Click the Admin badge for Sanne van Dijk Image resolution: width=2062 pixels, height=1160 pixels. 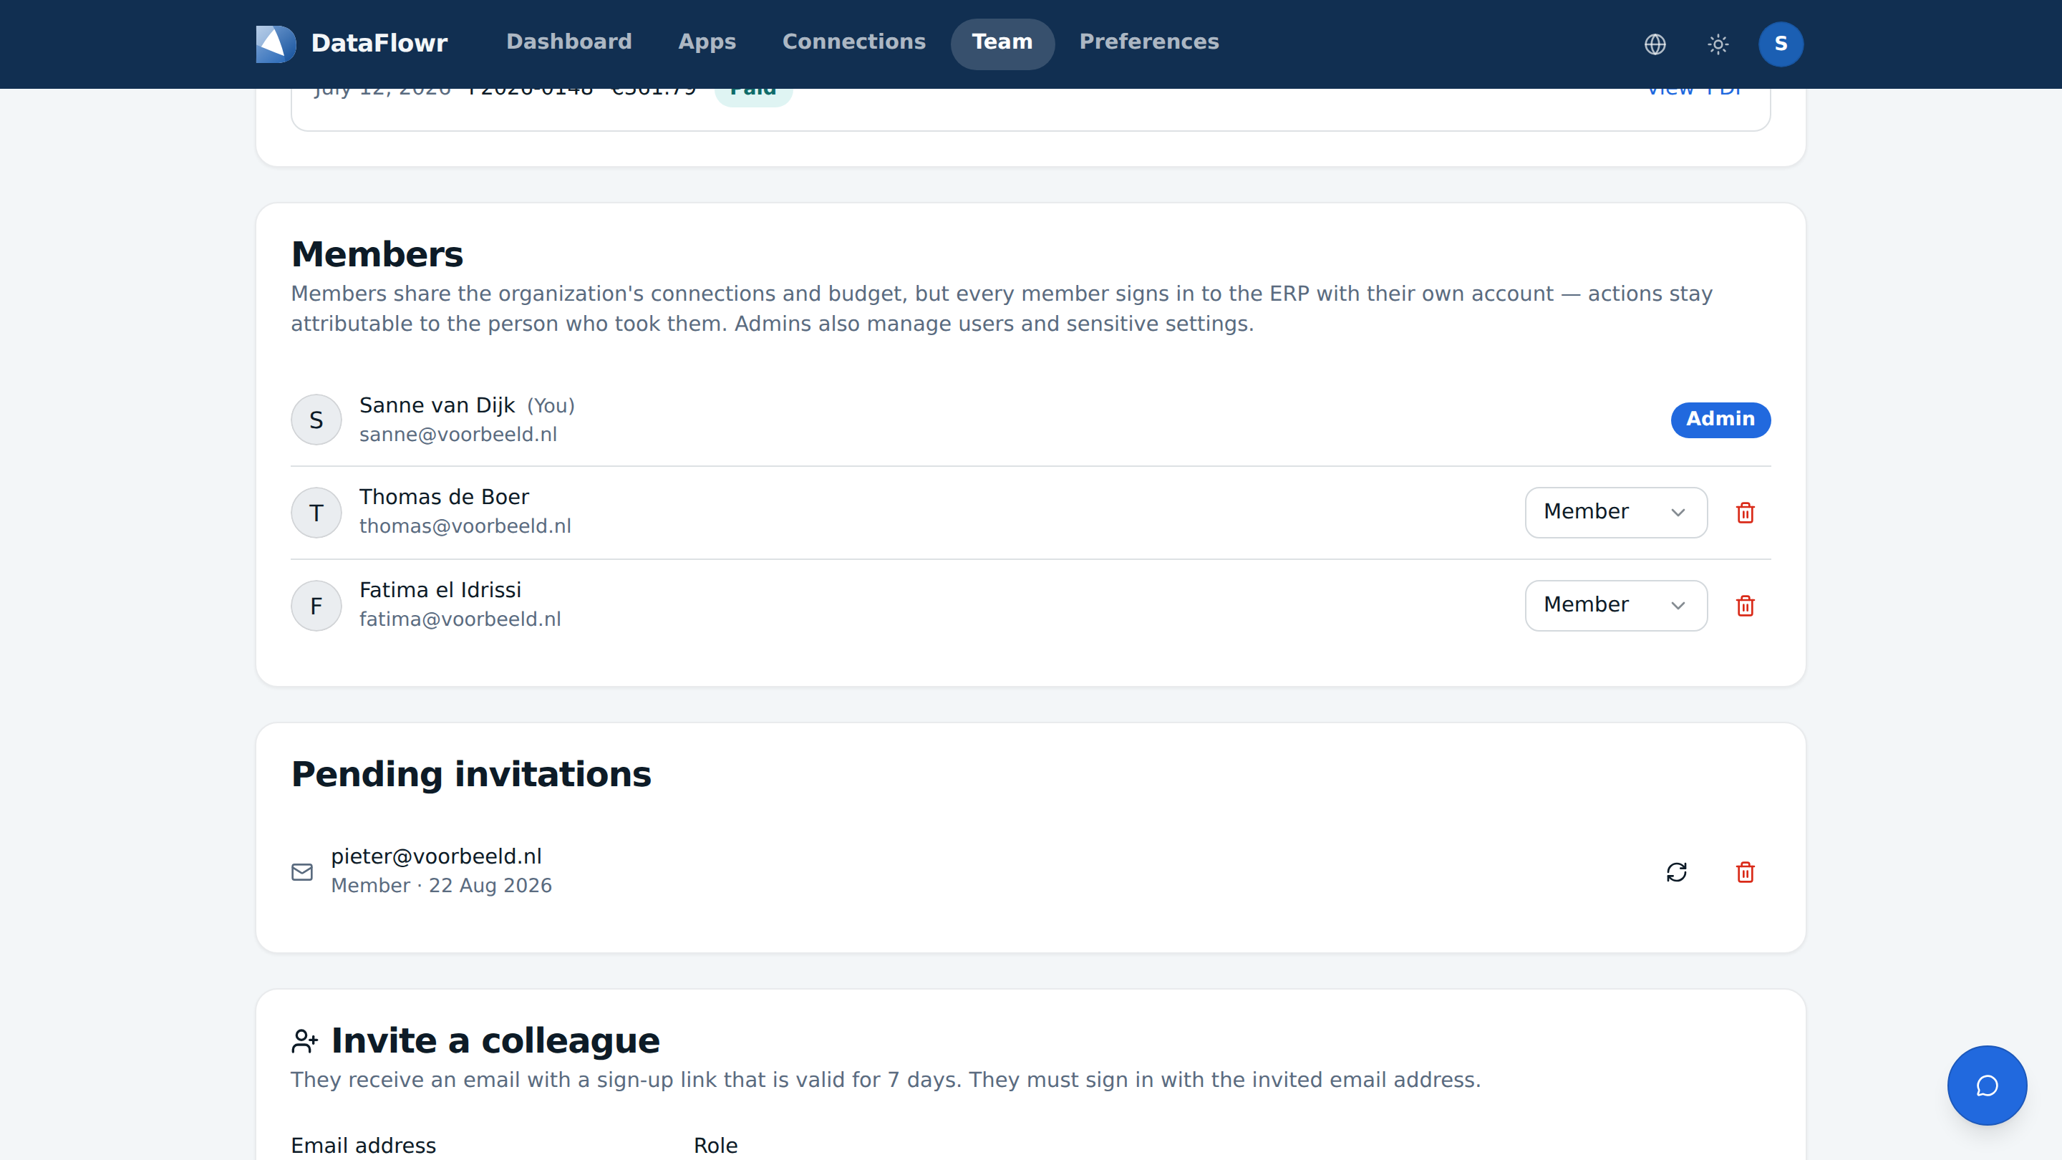tap(1720, 420)
